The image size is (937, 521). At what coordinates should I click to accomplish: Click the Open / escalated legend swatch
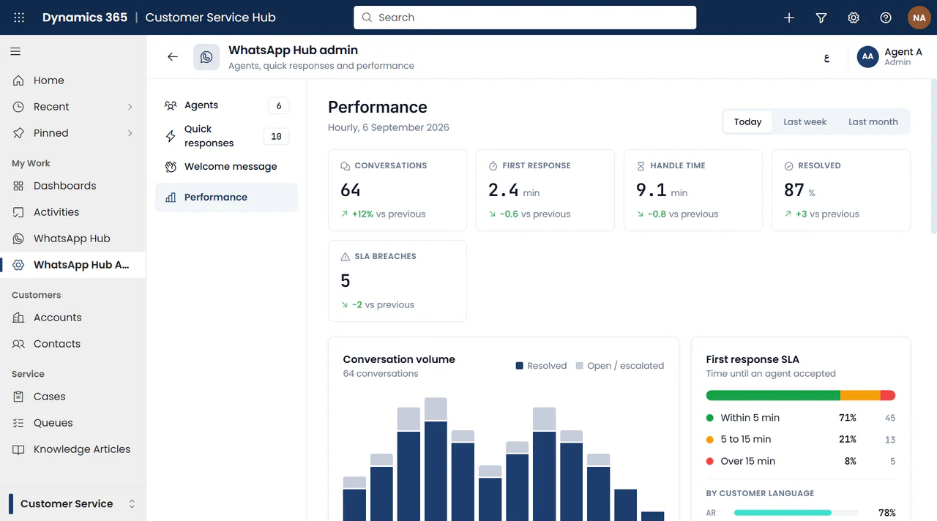coord(580,366)
